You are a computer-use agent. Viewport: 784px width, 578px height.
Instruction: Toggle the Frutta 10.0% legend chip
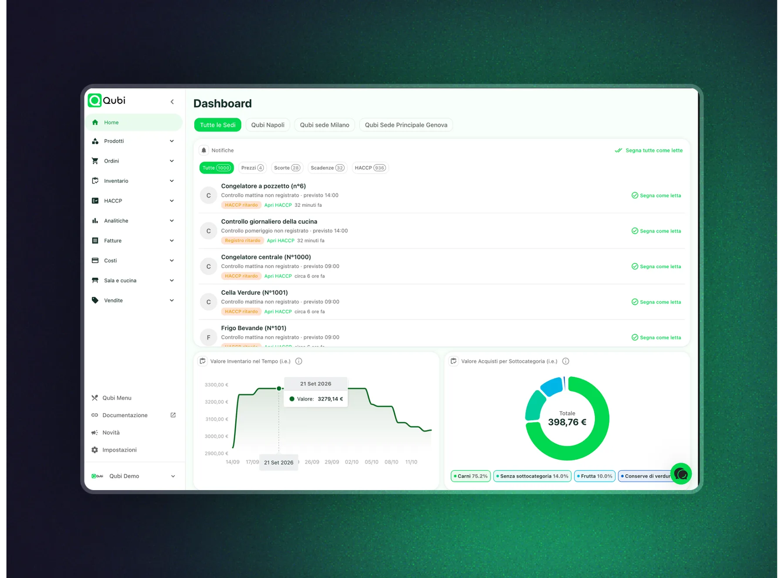click(595, 476)
